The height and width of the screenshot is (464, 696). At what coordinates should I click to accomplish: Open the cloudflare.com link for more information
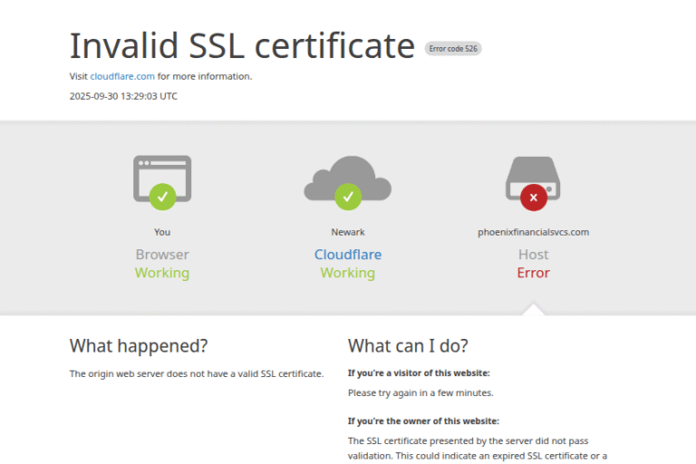(122, 76)
